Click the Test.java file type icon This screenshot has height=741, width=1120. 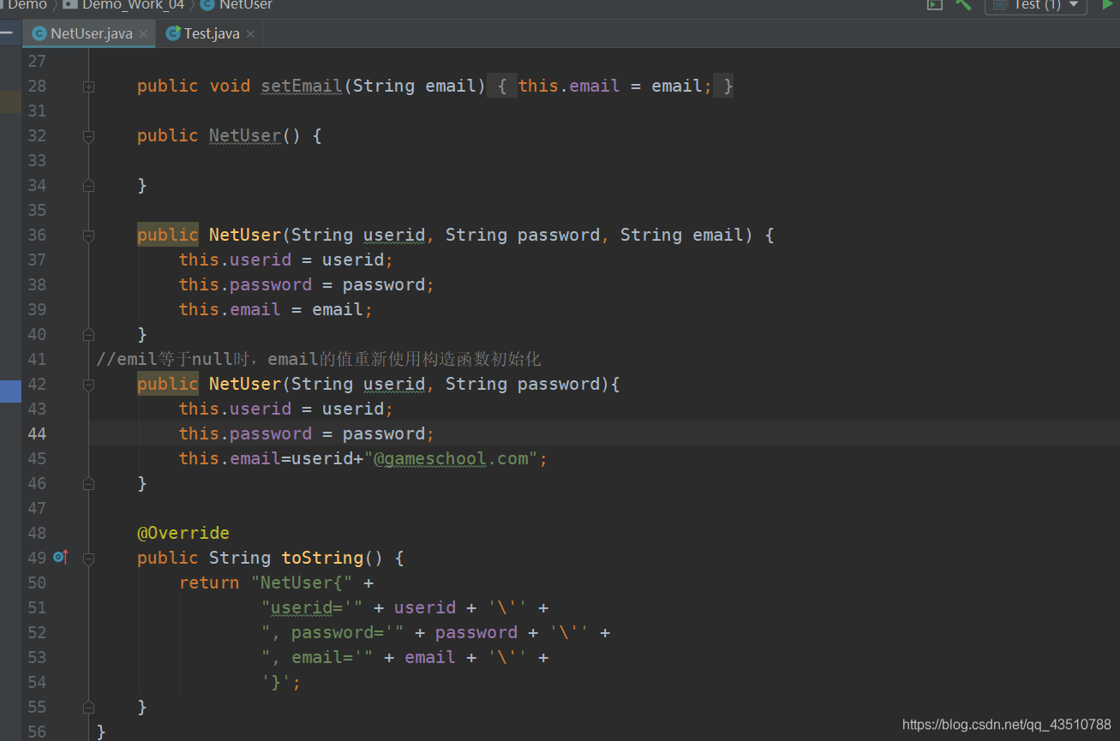point(173,33)
